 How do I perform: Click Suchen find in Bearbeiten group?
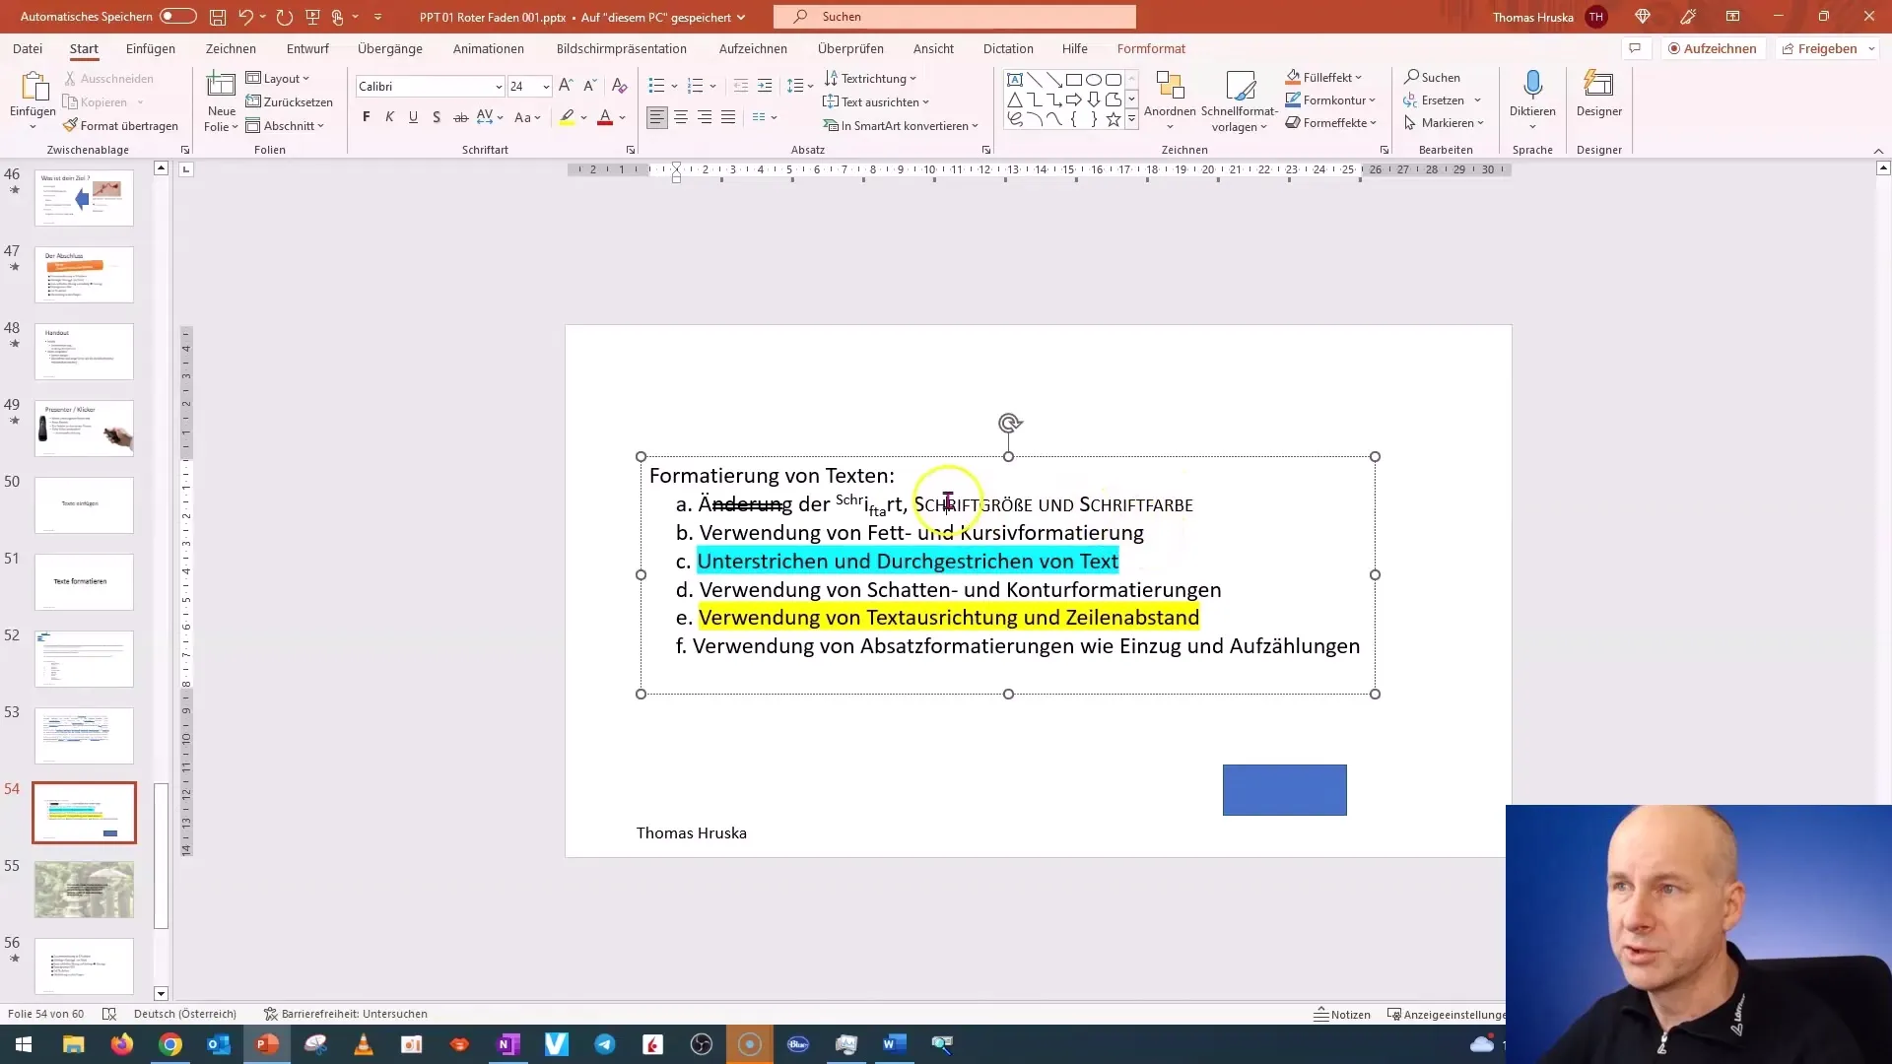pos(1432,77)
